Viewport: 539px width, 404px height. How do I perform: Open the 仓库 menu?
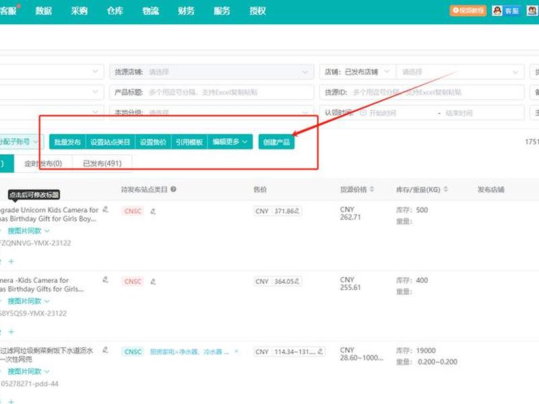tap(115, 11)
